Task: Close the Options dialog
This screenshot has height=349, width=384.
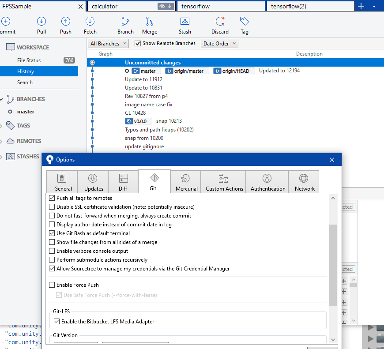Action: point(332,160)
